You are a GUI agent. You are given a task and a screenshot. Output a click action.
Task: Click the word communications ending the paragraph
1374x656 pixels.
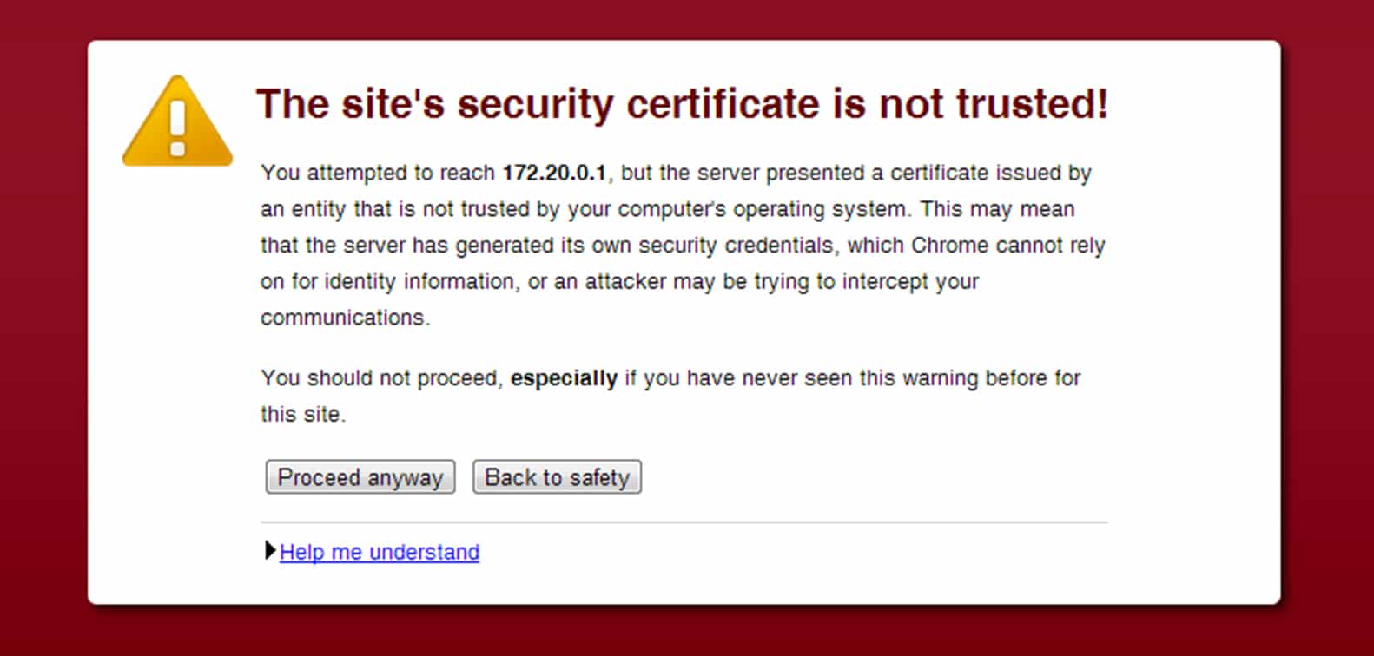coord(344,317)
